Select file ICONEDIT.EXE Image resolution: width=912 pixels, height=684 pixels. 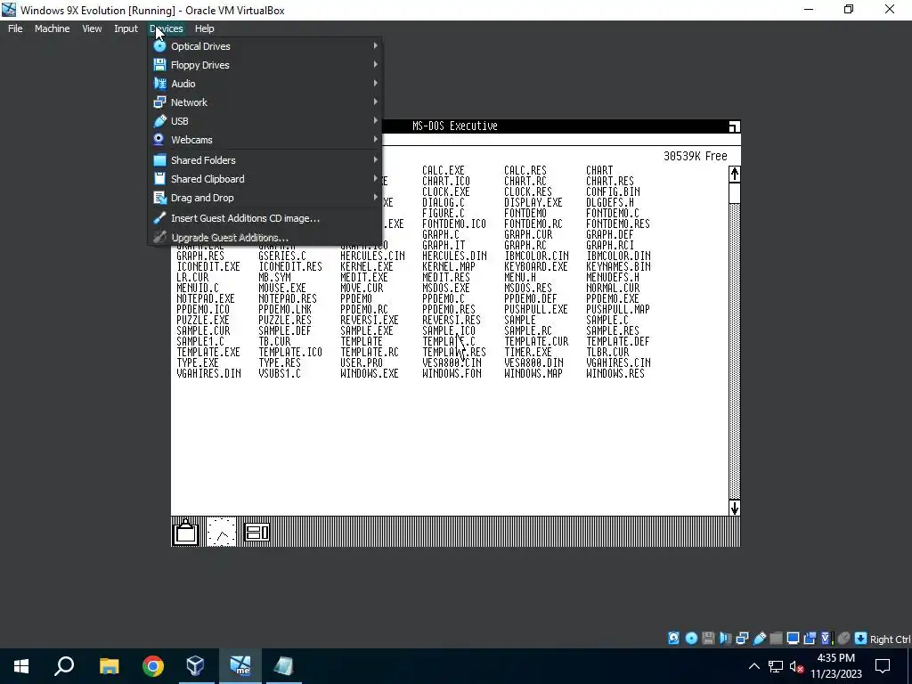click(208, 266)
